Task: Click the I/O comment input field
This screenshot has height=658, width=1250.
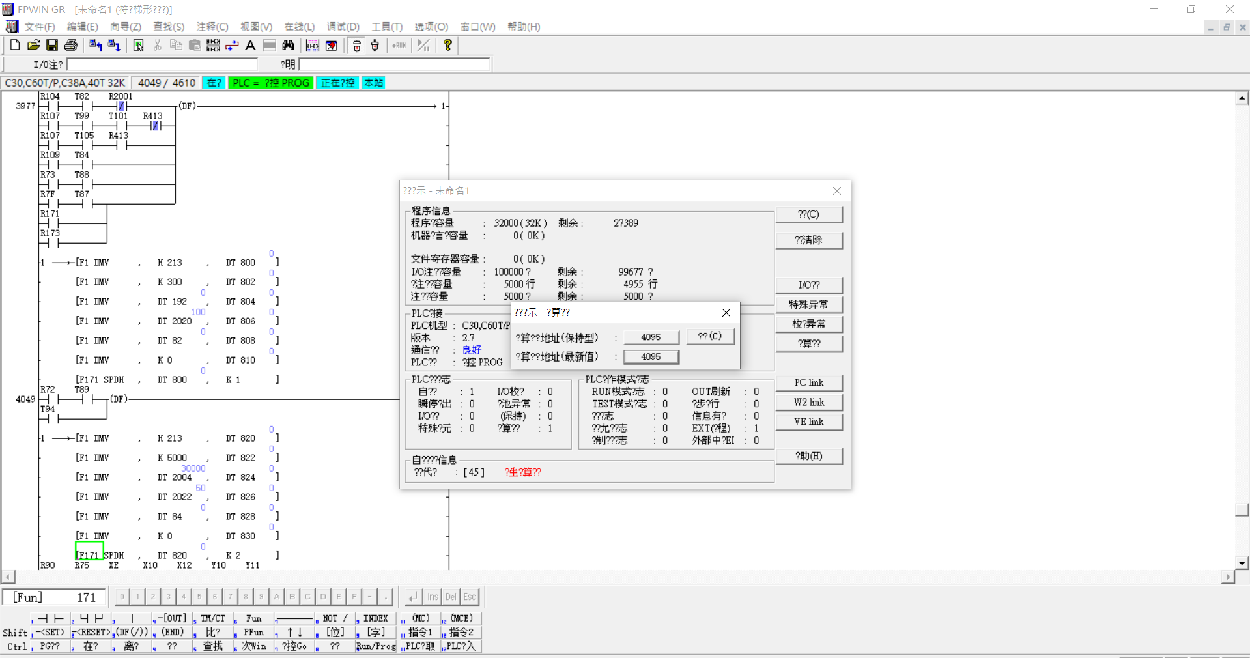Action: pyautogui.click(x=163, y=64)
